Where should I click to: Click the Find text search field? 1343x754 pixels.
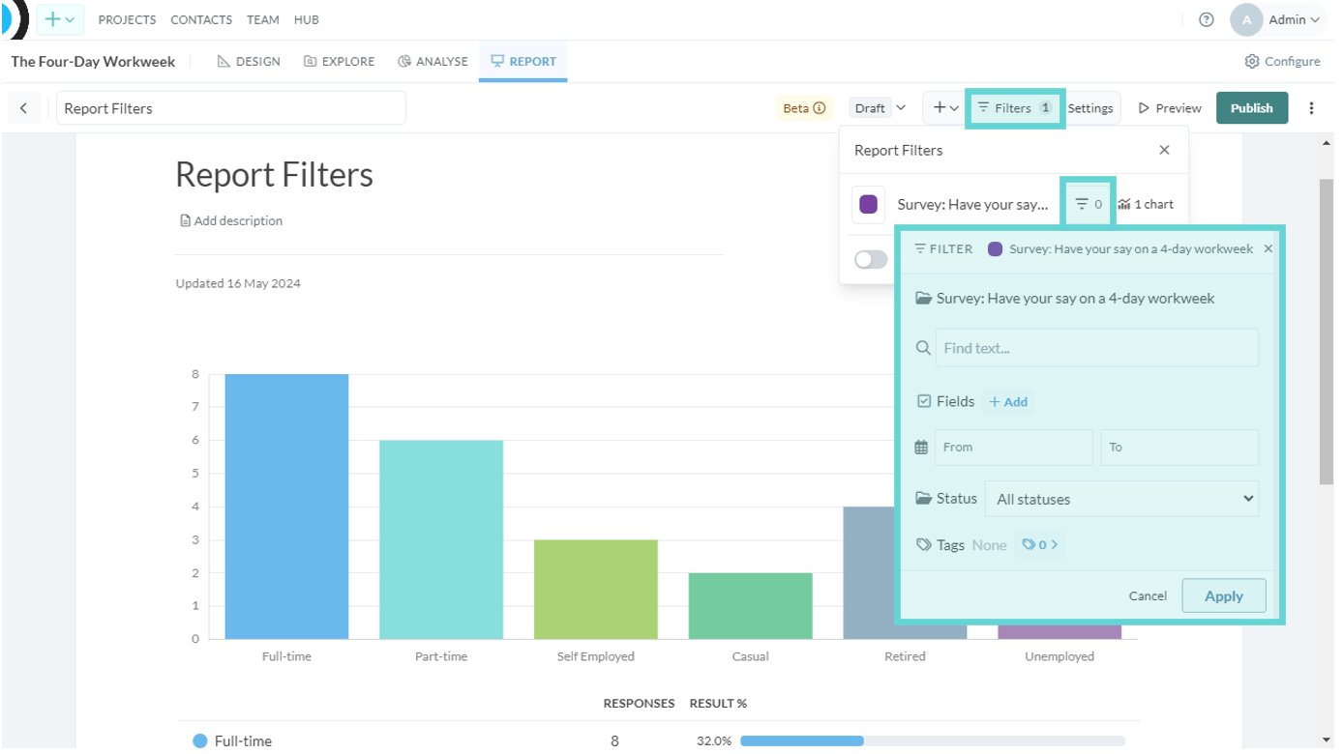[x=1097, y=348]
